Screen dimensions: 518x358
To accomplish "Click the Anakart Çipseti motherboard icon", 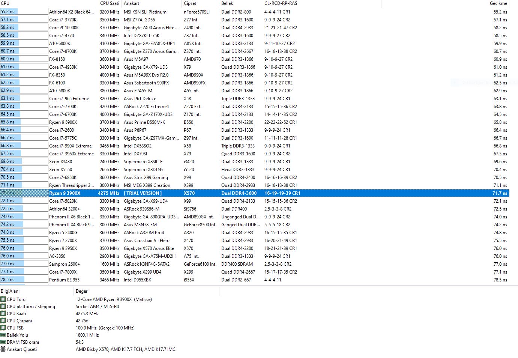I will pos(3,349).
